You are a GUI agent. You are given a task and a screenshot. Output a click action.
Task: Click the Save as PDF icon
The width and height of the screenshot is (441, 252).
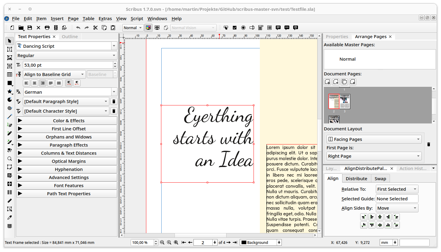click(64, 28)
